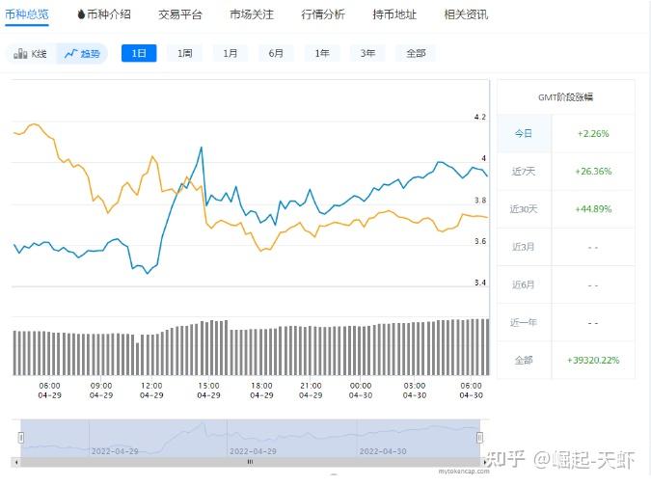
Task: Select the 1年 time range
Action: pyautogui.click(x=322, y=53)
